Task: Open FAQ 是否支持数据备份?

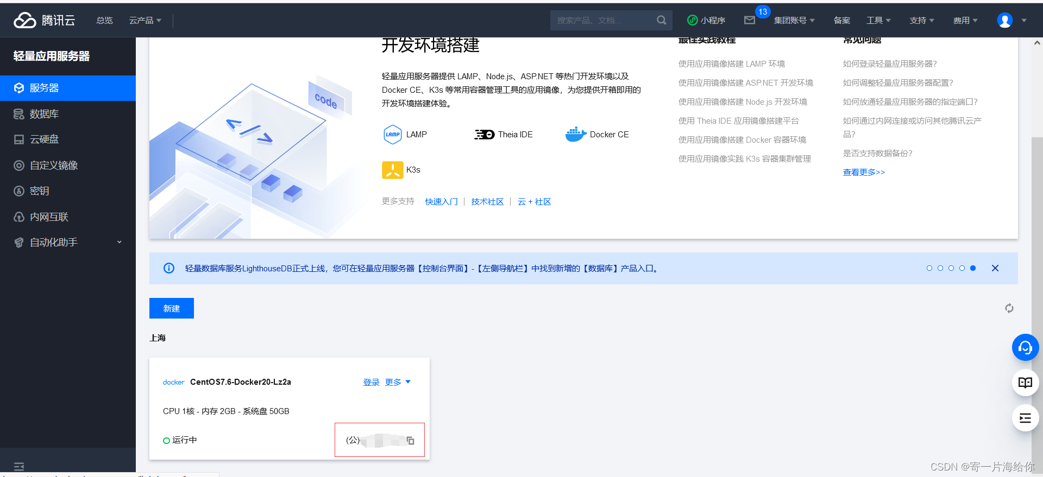Action: click(x=877, y=153)
